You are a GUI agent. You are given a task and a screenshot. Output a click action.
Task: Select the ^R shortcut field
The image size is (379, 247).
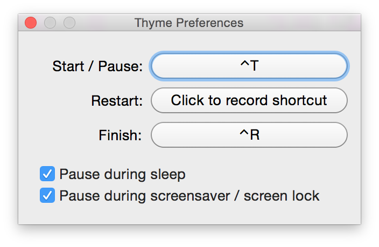click(249, 135)
